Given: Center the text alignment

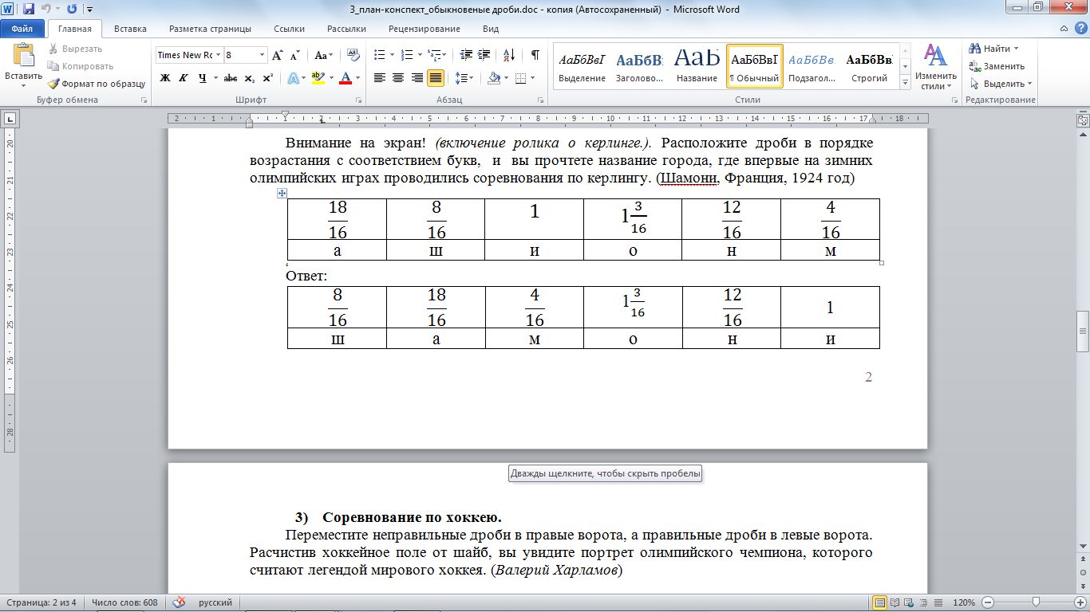Looking at the screenshot, I should [398, 78].
